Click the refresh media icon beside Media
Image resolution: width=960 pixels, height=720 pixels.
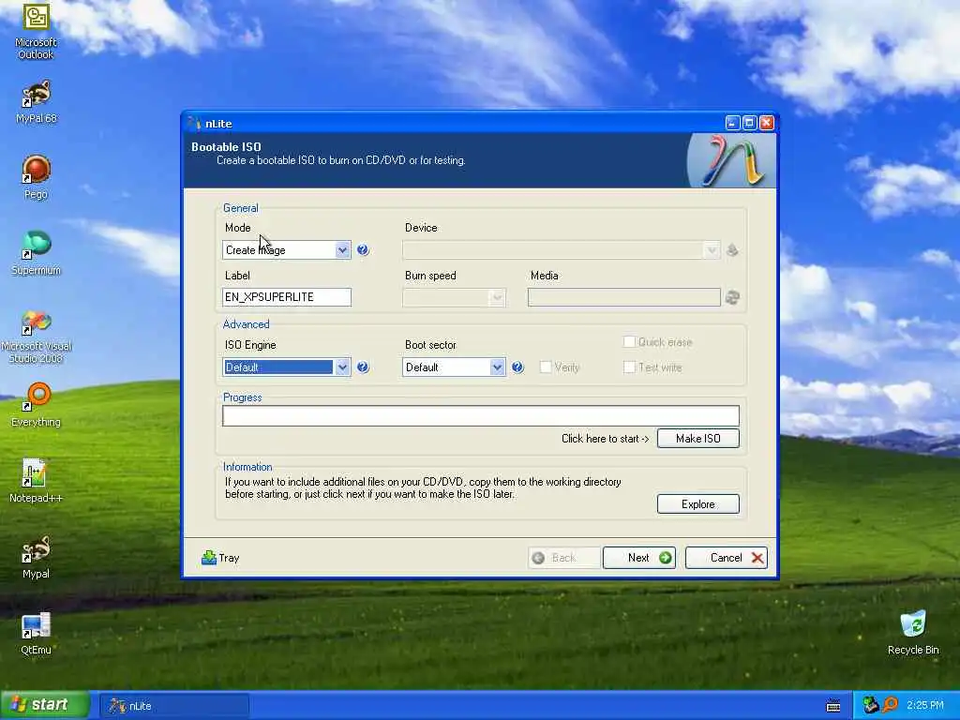[x=732, y=297]
